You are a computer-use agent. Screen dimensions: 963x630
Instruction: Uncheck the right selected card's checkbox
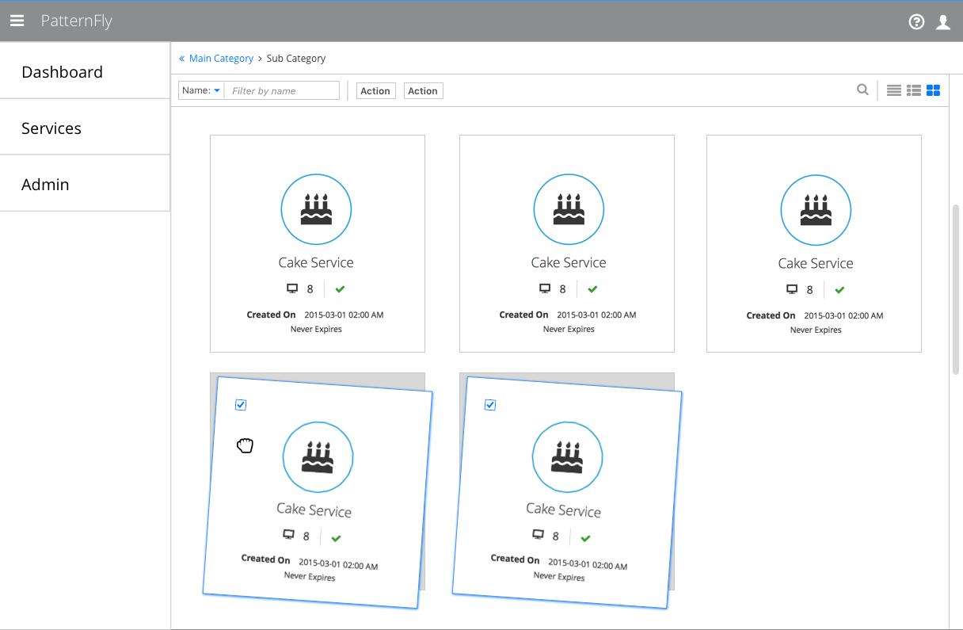coord(490,405)
